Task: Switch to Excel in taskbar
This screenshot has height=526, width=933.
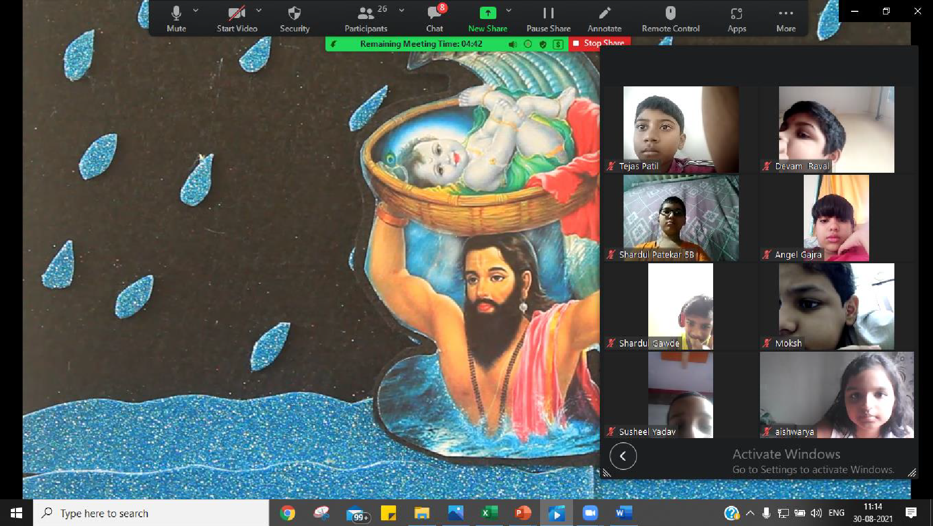Action: 489,513
